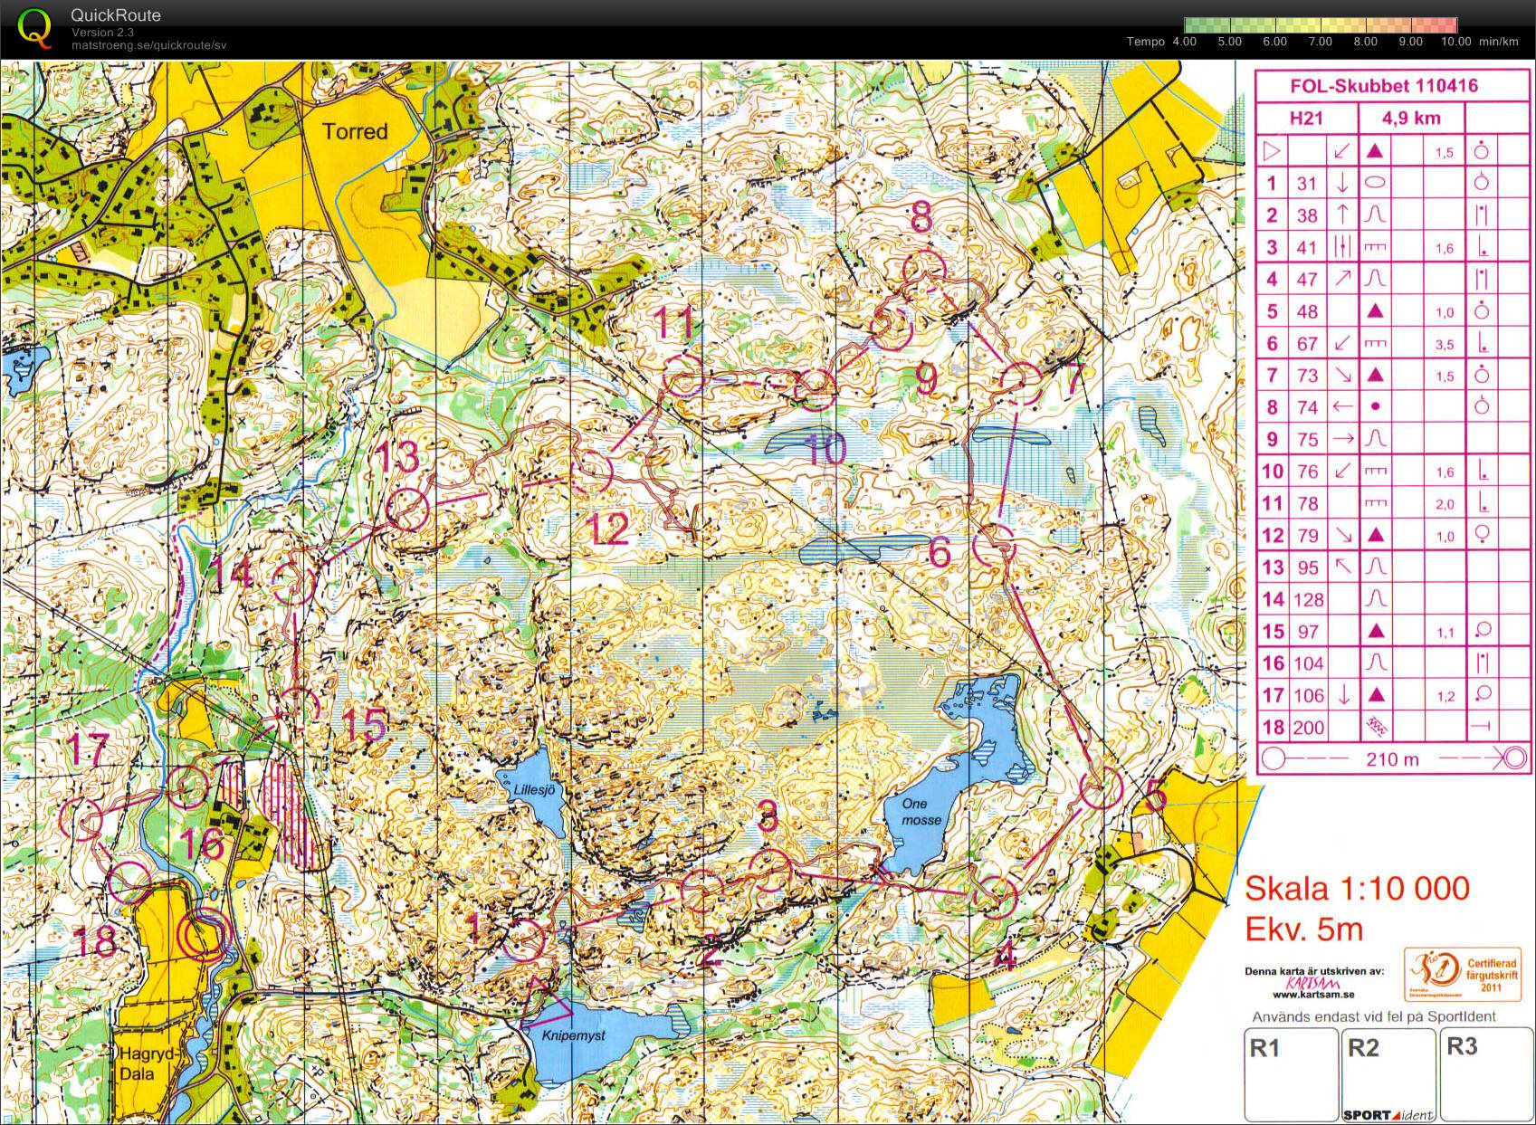This screenshot has height=1125, width=1536.
Task: Select control circle 8 on the map
Action: point(924,268)
